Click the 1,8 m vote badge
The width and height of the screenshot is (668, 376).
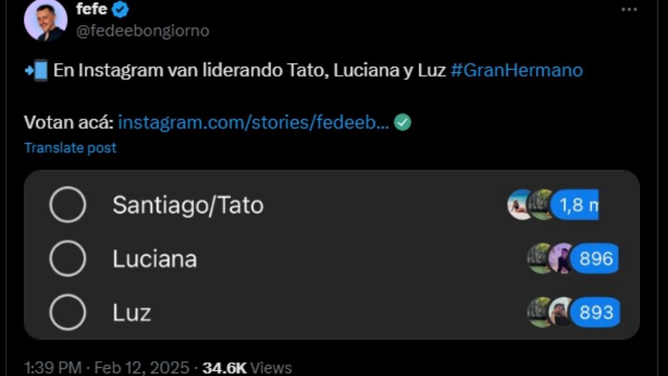pos(576,204)
